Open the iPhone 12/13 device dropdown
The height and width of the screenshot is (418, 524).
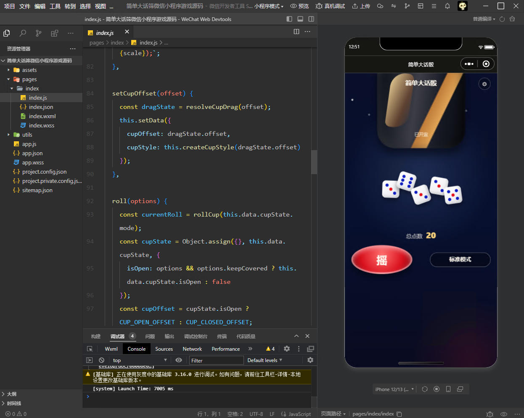click(x=395, y=389)
